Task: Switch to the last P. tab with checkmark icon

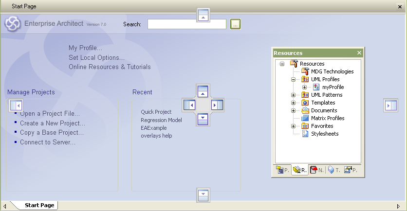Action: [351, 170]
